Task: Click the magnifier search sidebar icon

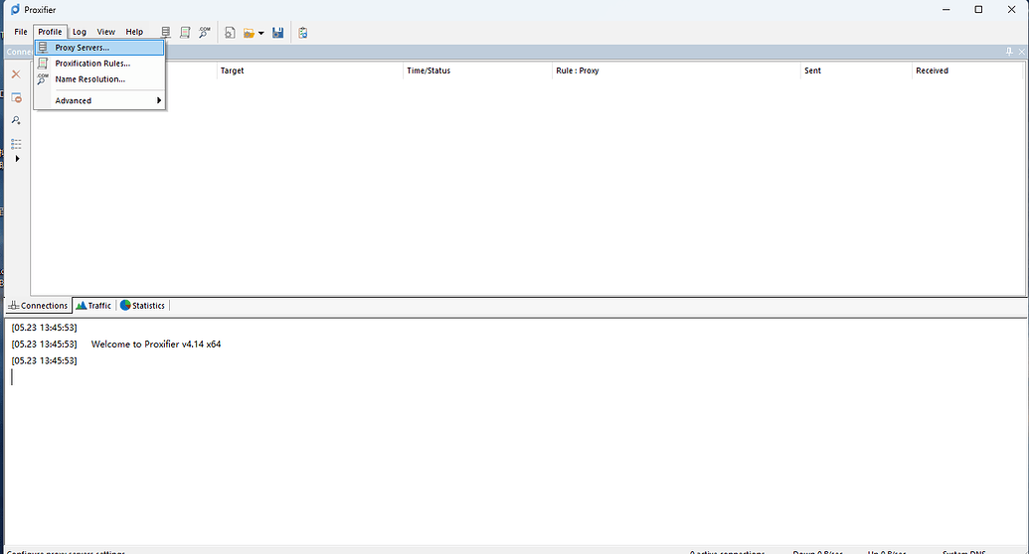Action: [17, 121]
